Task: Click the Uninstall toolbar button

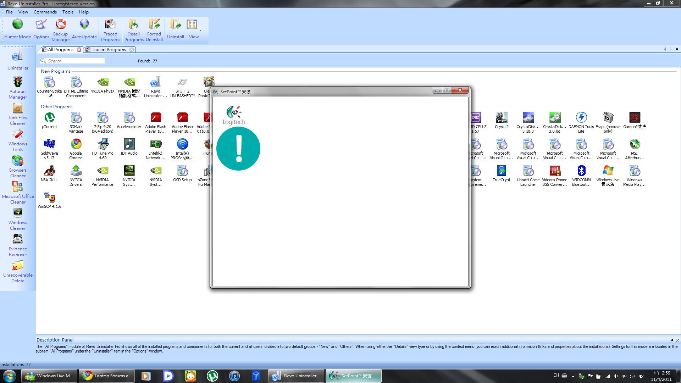Action: pos(176,29)
